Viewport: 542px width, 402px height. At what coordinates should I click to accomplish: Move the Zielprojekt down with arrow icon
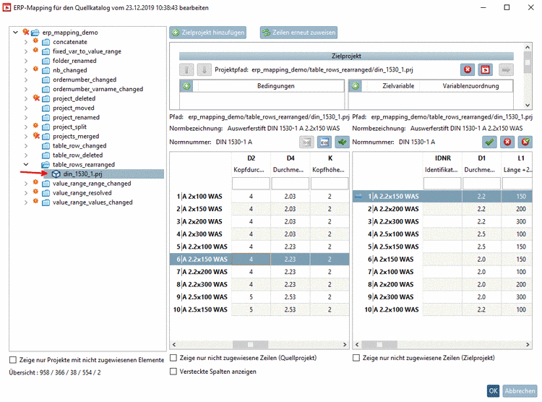[x=204, y=70]
